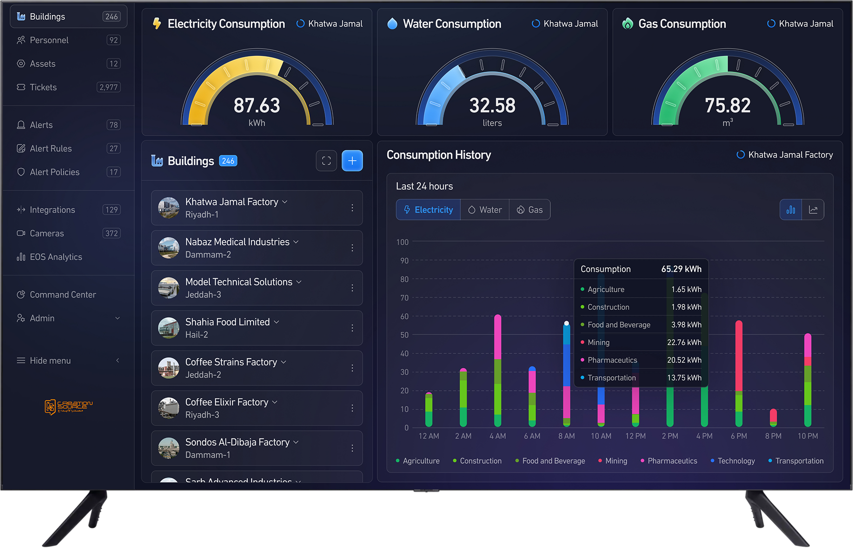Expand Model Technical Solutions chevron
This screenshot has height=548, width=853.
point(299,282)
